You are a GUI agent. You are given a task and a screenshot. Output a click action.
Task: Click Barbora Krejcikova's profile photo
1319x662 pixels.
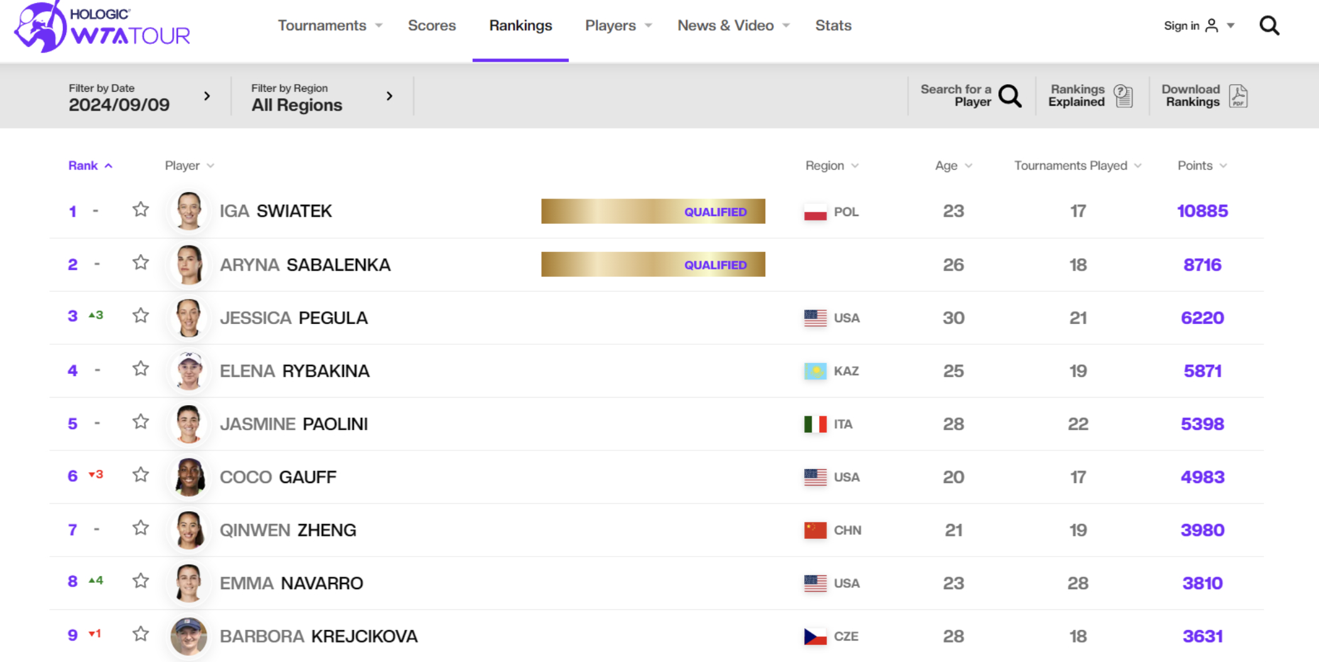pyautogui.click(x=189, y=636)
